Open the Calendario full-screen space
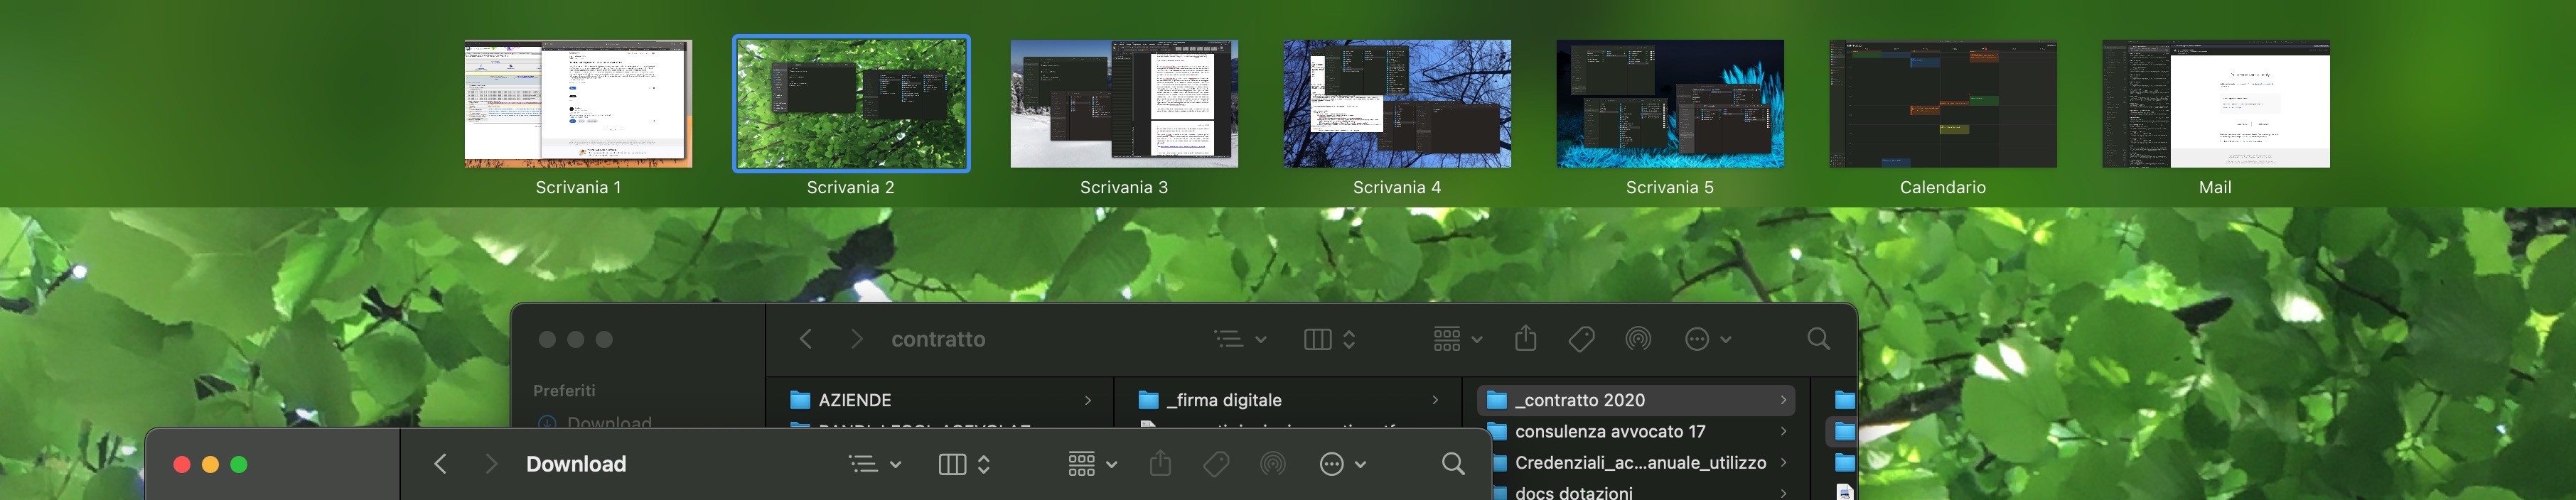 1943,104
